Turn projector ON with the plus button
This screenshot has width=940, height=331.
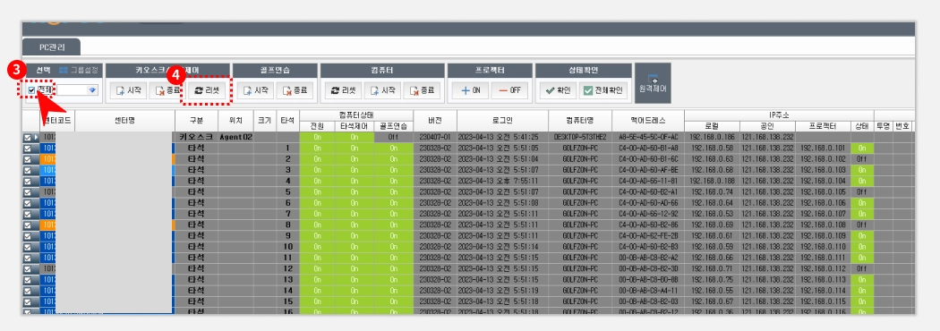coord(470,91)
